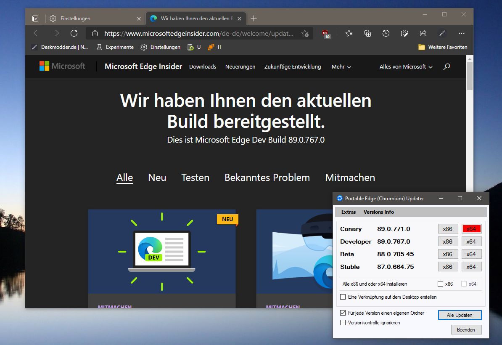Search the Edge Insider site with magnifier icon
Screen dimensions: 502x345
pos(447,66)
